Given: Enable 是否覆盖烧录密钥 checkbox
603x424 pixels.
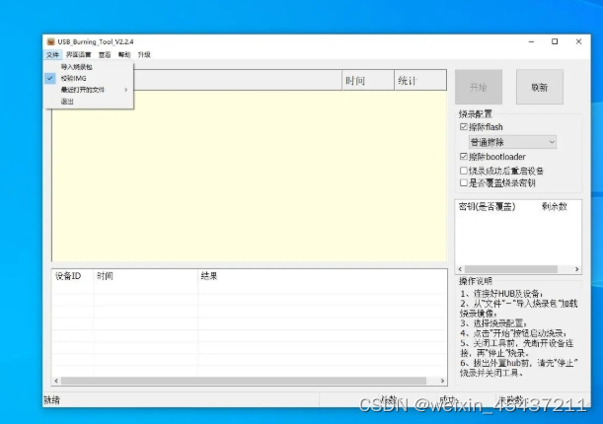Looking at the screenshot, I should [464, 182].
